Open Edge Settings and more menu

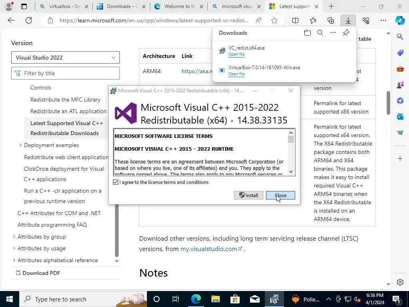[383, 20]
